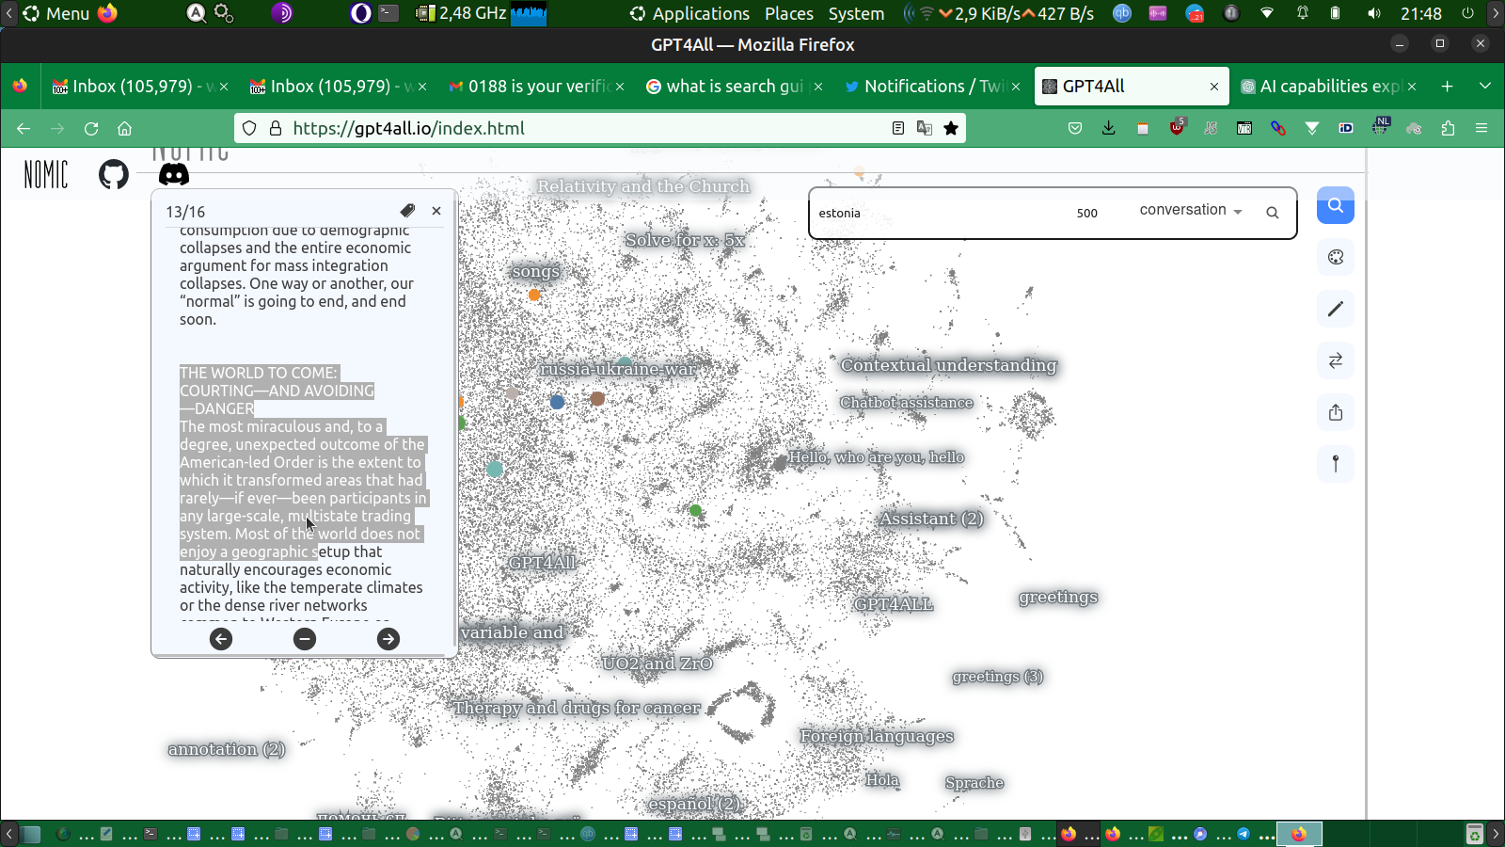Click the green point in map center

695,510
